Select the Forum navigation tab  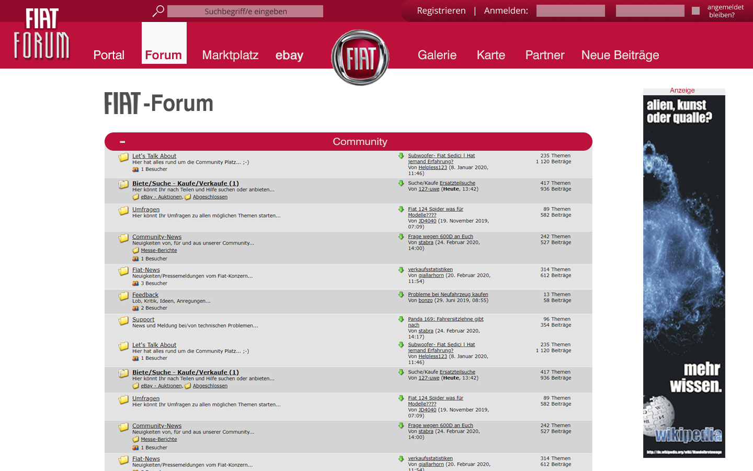(164, 43)
